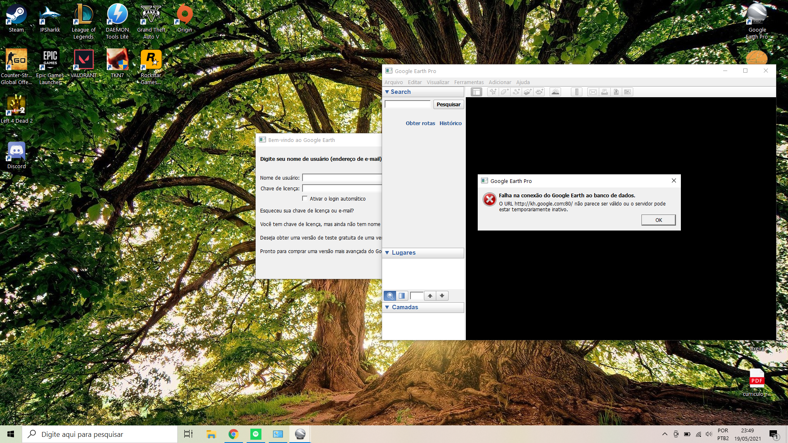Move item up with arrow in Lugares
The width and height of the screenshot is (788, 443).
(430, 296)
